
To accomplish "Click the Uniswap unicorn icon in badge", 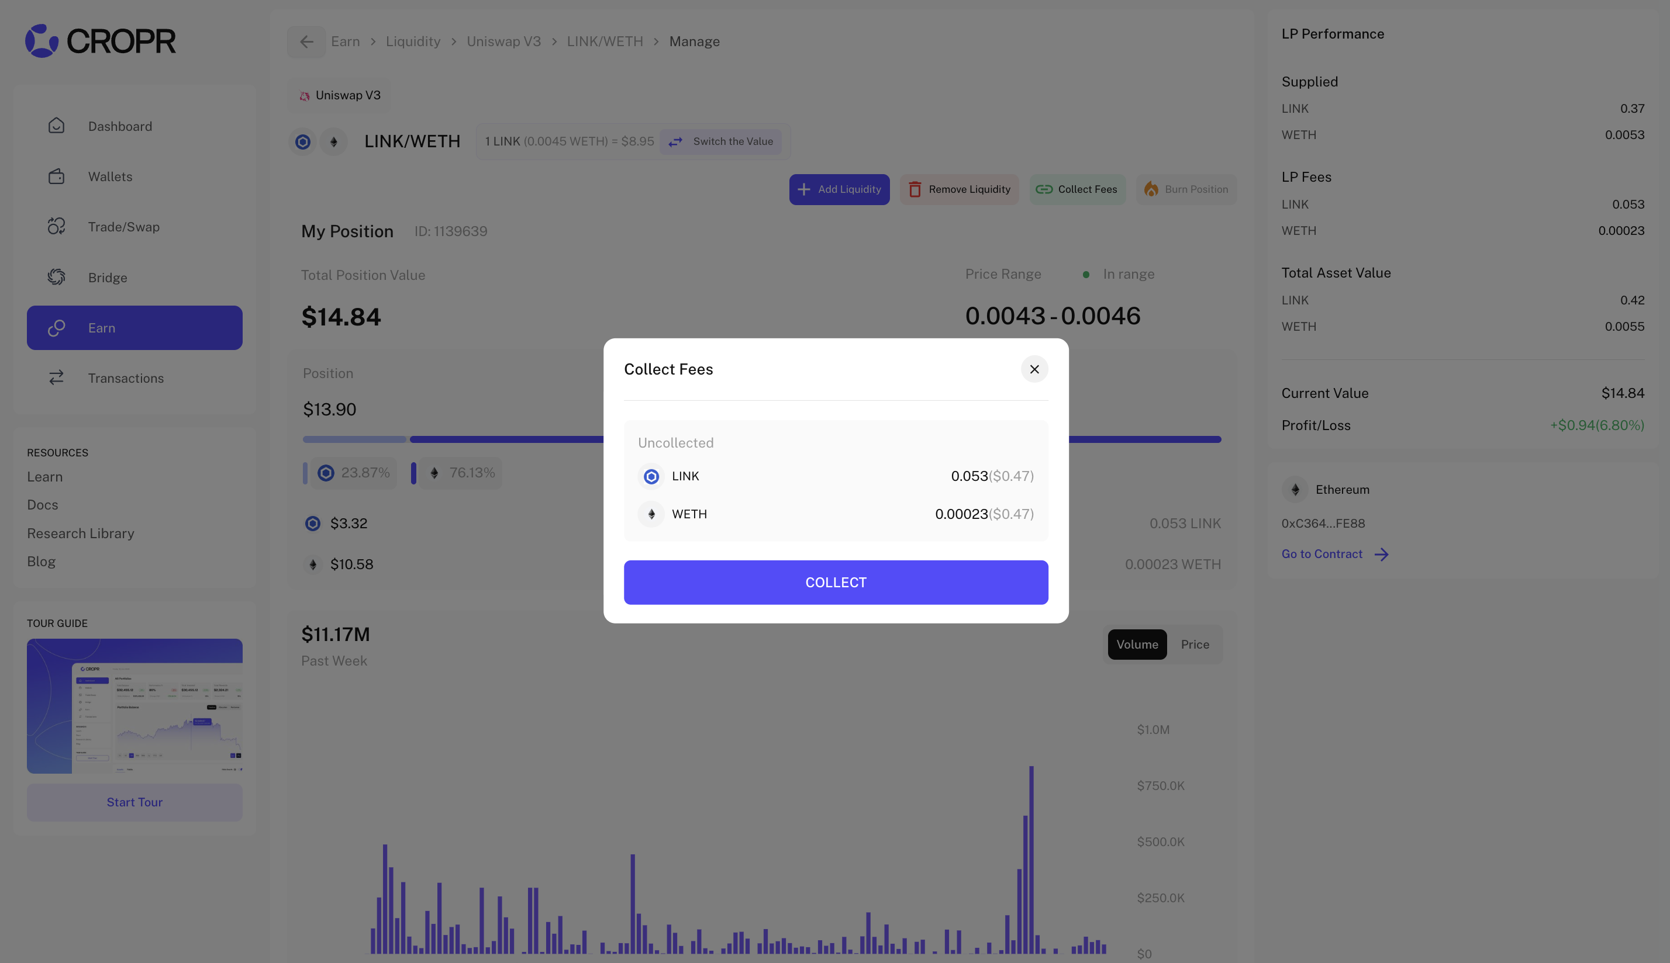I will tap(305, 96).
